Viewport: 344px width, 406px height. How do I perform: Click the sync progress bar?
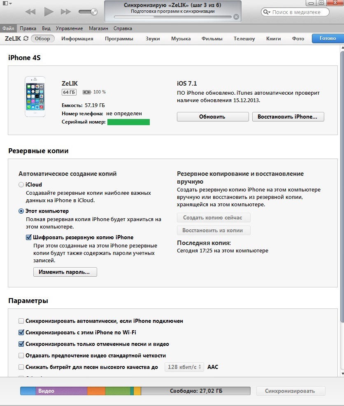pyautogui.click(x=173, y=17)
